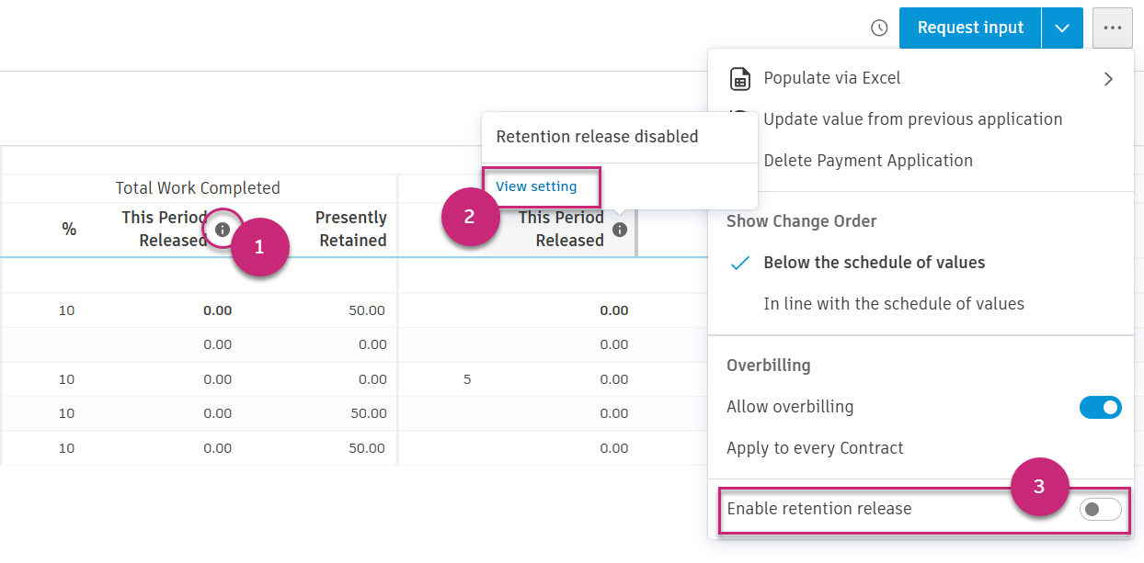This screenshot has height=563, width=1144.
Task: Select Update value from previous application
Action: (x=912, y=119)
